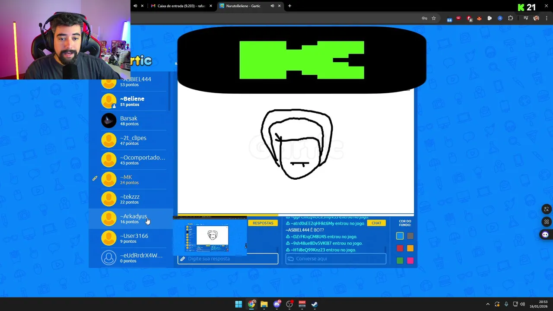The image size is (553, 311).
Task: Choose the green background color swatch
Action: click(x=400, y=260)
